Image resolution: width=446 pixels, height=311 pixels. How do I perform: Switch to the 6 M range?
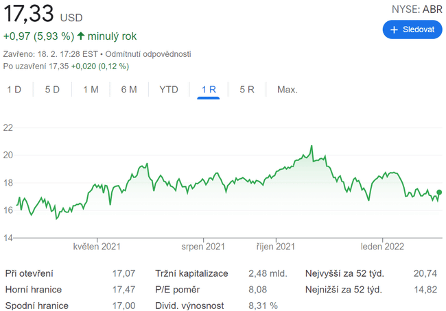[129, 90]
